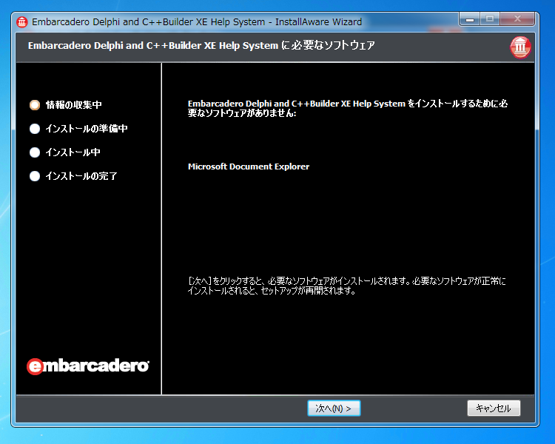Select the インストール中 step indicator
The width and height of the screenshot is (555, 444).
(35, 152)
